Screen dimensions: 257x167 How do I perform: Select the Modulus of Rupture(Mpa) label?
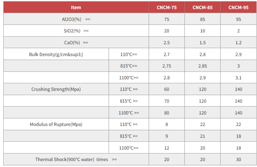[x=56, y=124]
